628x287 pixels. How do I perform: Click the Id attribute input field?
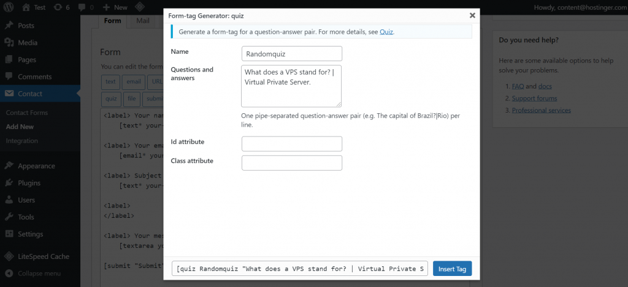click(x=291, y=144)
